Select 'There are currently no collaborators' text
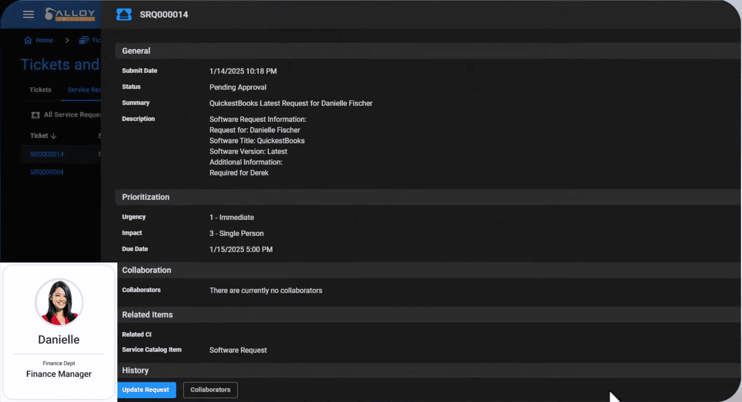Image resolution: width=742 pixels, height=402 pixels. 266,291
